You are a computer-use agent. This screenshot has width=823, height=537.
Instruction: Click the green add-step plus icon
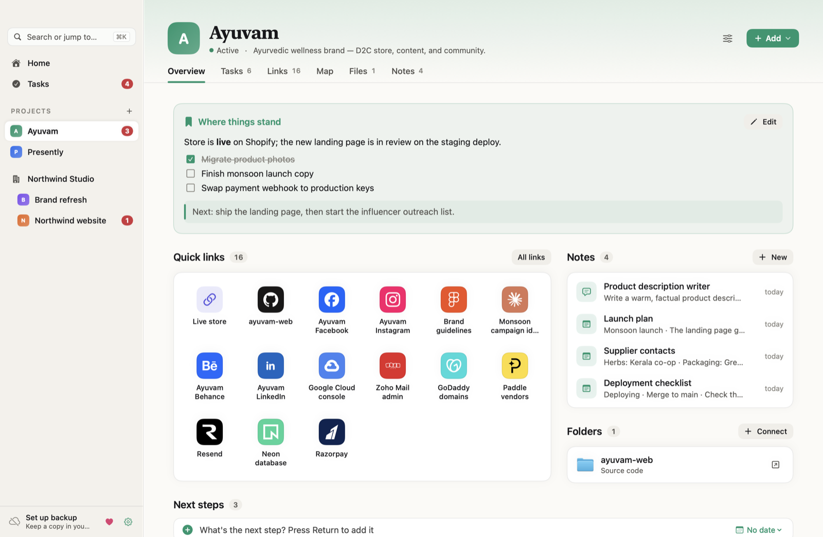pos(188,530)
